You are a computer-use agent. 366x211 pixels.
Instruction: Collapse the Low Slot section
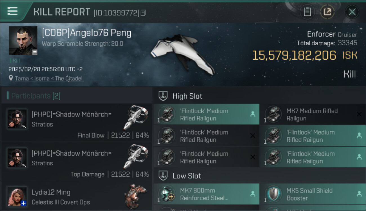tap(187, 176)
